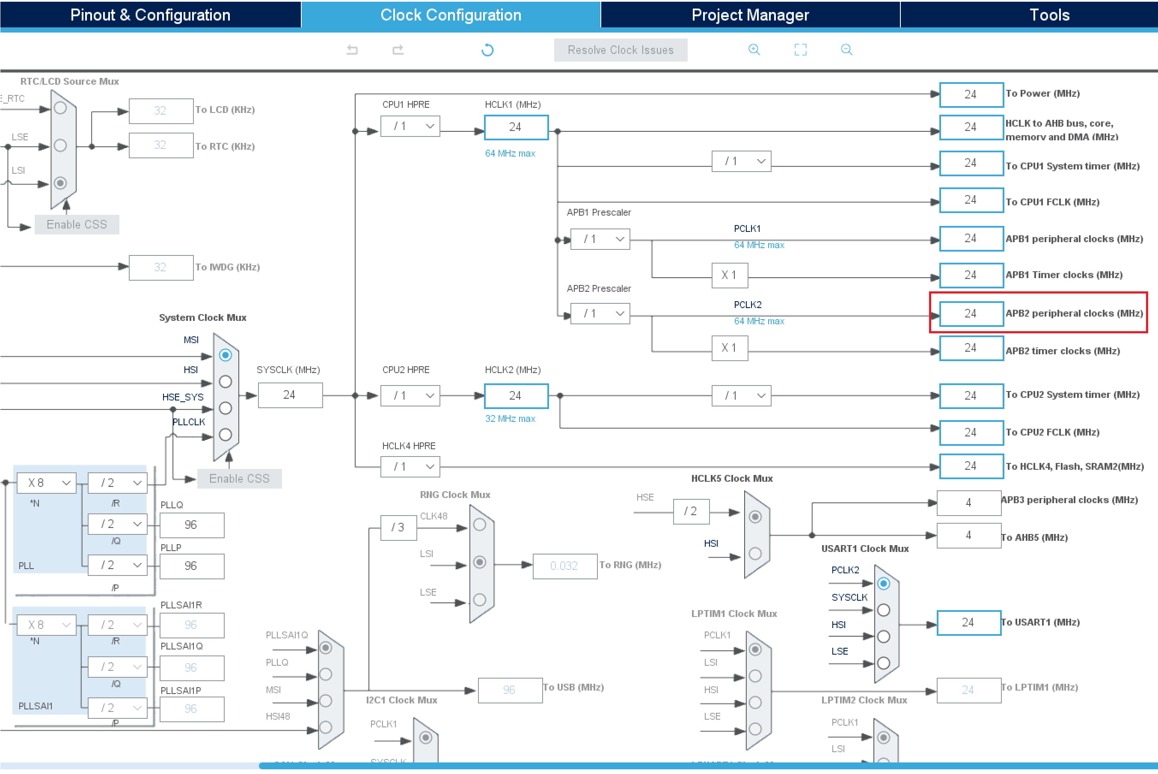Click Enable CSS under System Clock Mux
Image resolution: width=1158 pixels, height=774 pixels.
(239, 479)
